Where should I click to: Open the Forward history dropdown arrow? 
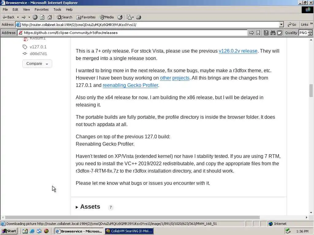[29, 17]
